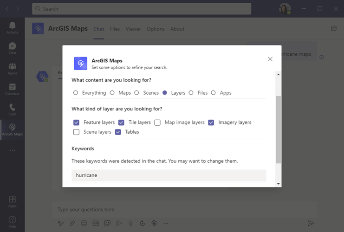Screen dimensions: 344x232
Task: Open Help in the sidebar
Action: click(x=12, y=222)
